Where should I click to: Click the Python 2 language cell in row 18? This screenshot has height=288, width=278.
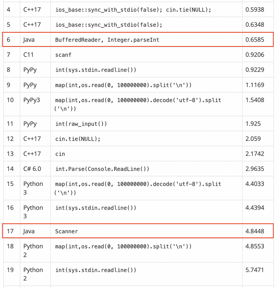tap(33, 250)
